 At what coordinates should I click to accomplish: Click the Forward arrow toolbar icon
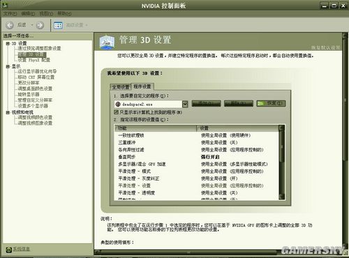[x=40, y=25]
